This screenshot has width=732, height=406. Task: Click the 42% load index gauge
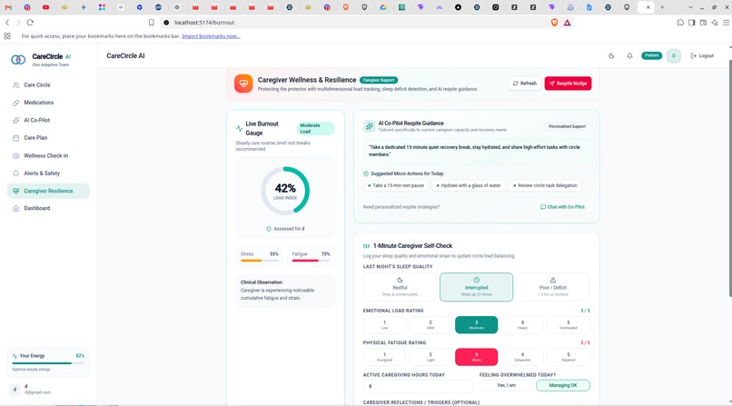[x=285, y=191]
